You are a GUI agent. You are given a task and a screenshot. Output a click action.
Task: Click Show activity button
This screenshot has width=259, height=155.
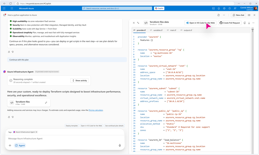click(79, 81)
